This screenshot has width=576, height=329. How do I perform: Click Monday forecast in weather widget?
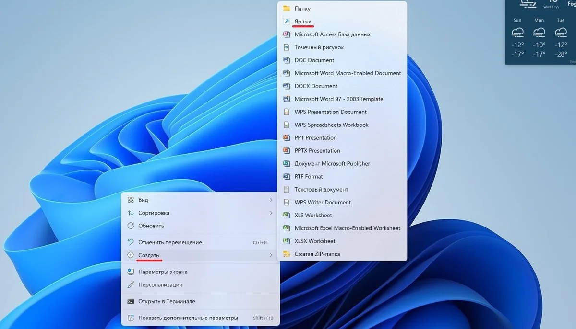click(x=539, y=37)
